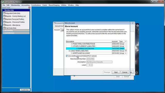165x93 pixels.
Task: Click the Account Detail window icon
Action: click(x=54, y=23)
